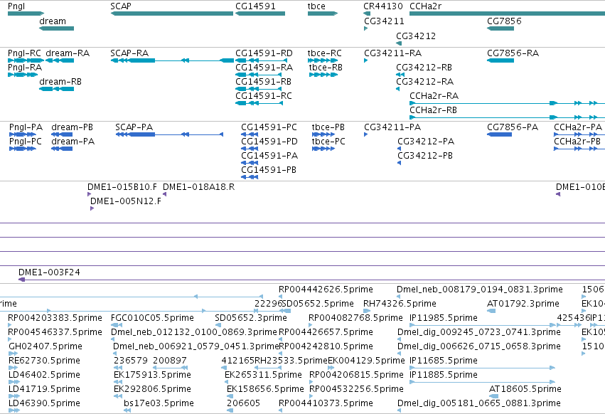The height and width of the screenshot is (414, 605).
Task: Select the SCAP gene bar
Action: click(172, 14)
